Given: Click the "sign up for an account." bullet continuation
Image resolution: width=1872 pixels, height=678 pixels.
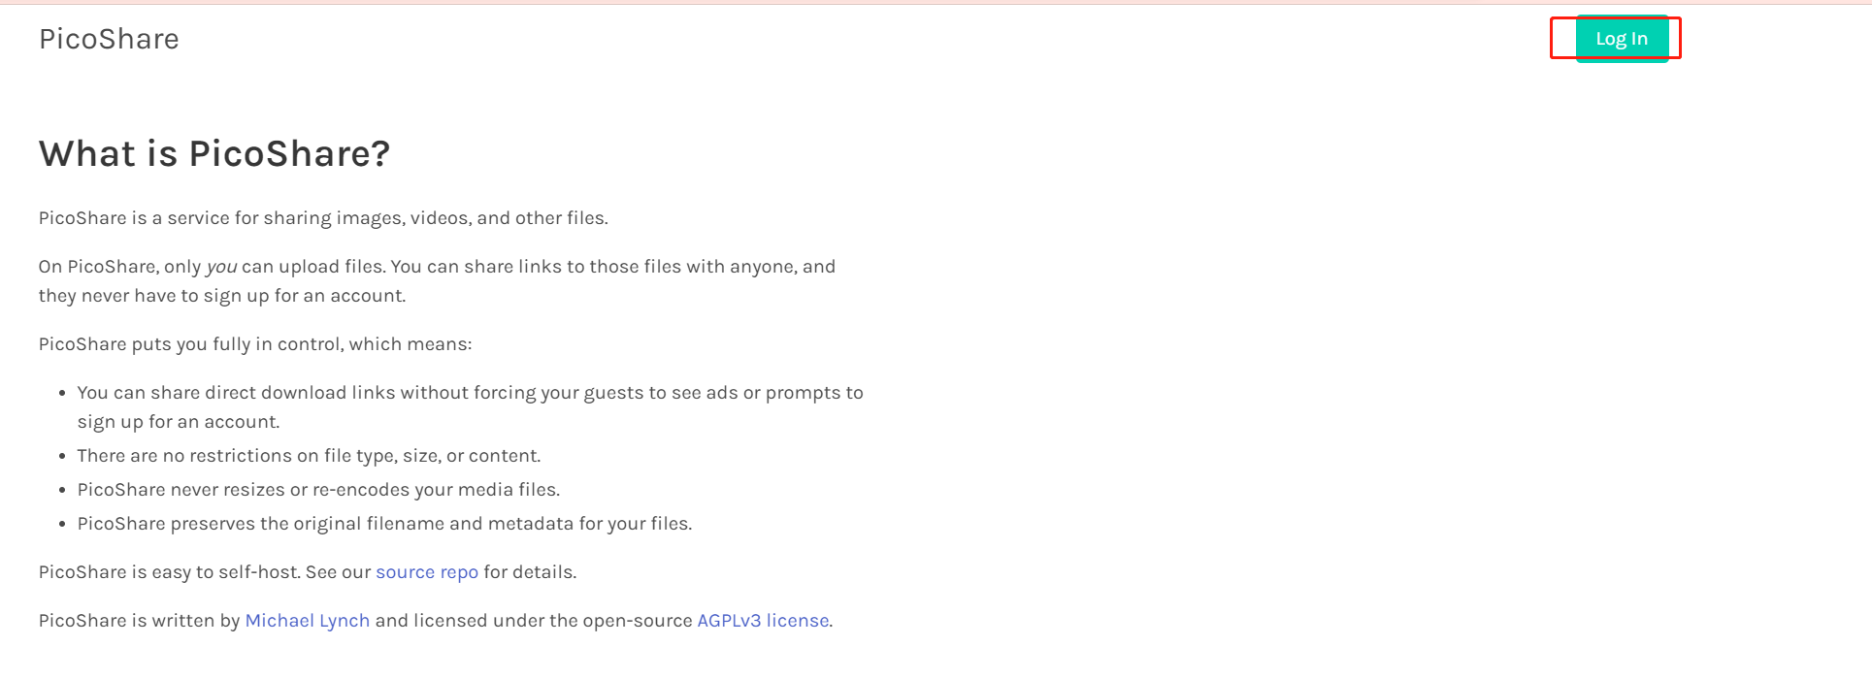Looking at the screenshot, I should click(x=179, y=422).
